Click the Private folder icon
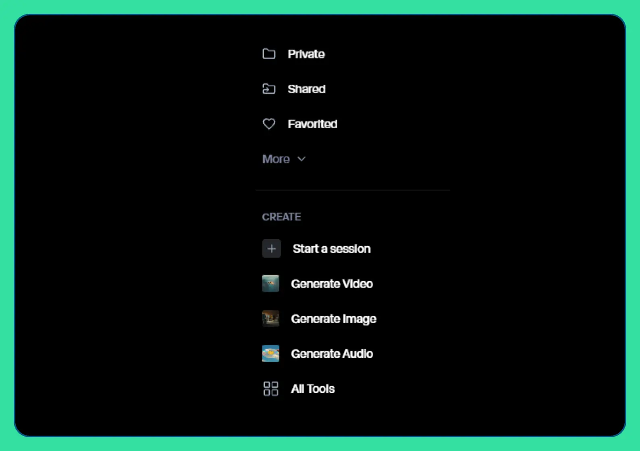Screen dimensions: 640x451 [x=269, y=54]
